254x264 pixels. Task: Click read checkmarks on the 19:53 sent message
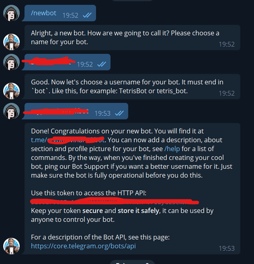coord(119,113)
